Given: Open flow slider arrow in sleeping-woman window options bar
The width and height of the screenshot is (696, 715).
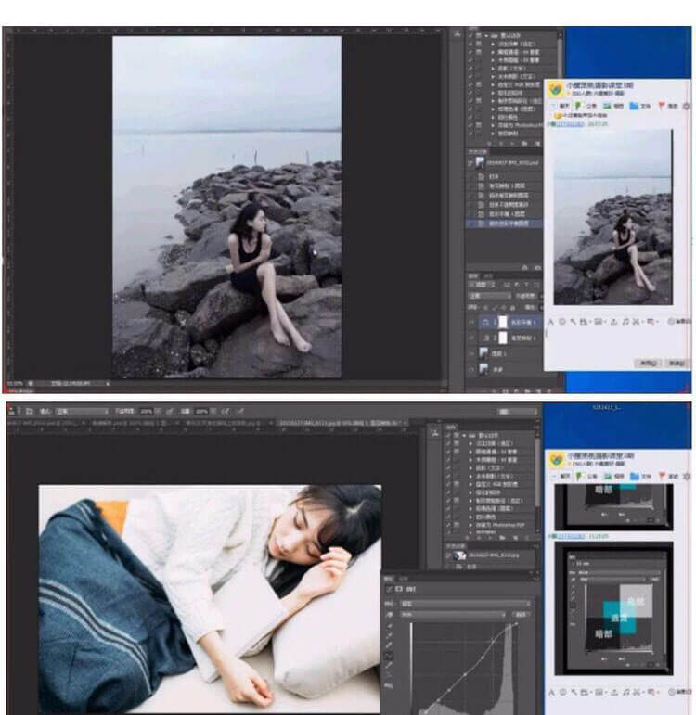Looking at the screenshot, I should click(213, 412).
